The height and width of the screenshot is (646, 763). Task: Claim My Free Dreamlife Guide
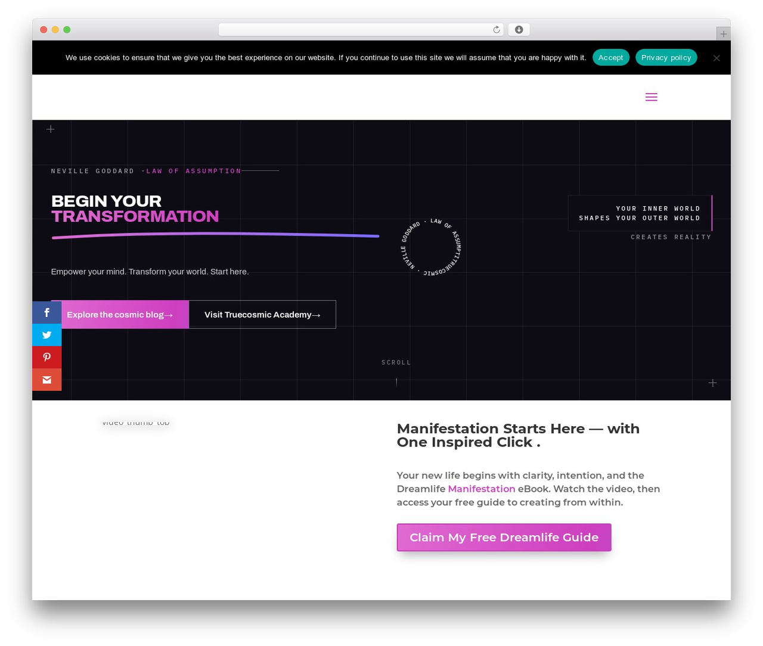504,537
